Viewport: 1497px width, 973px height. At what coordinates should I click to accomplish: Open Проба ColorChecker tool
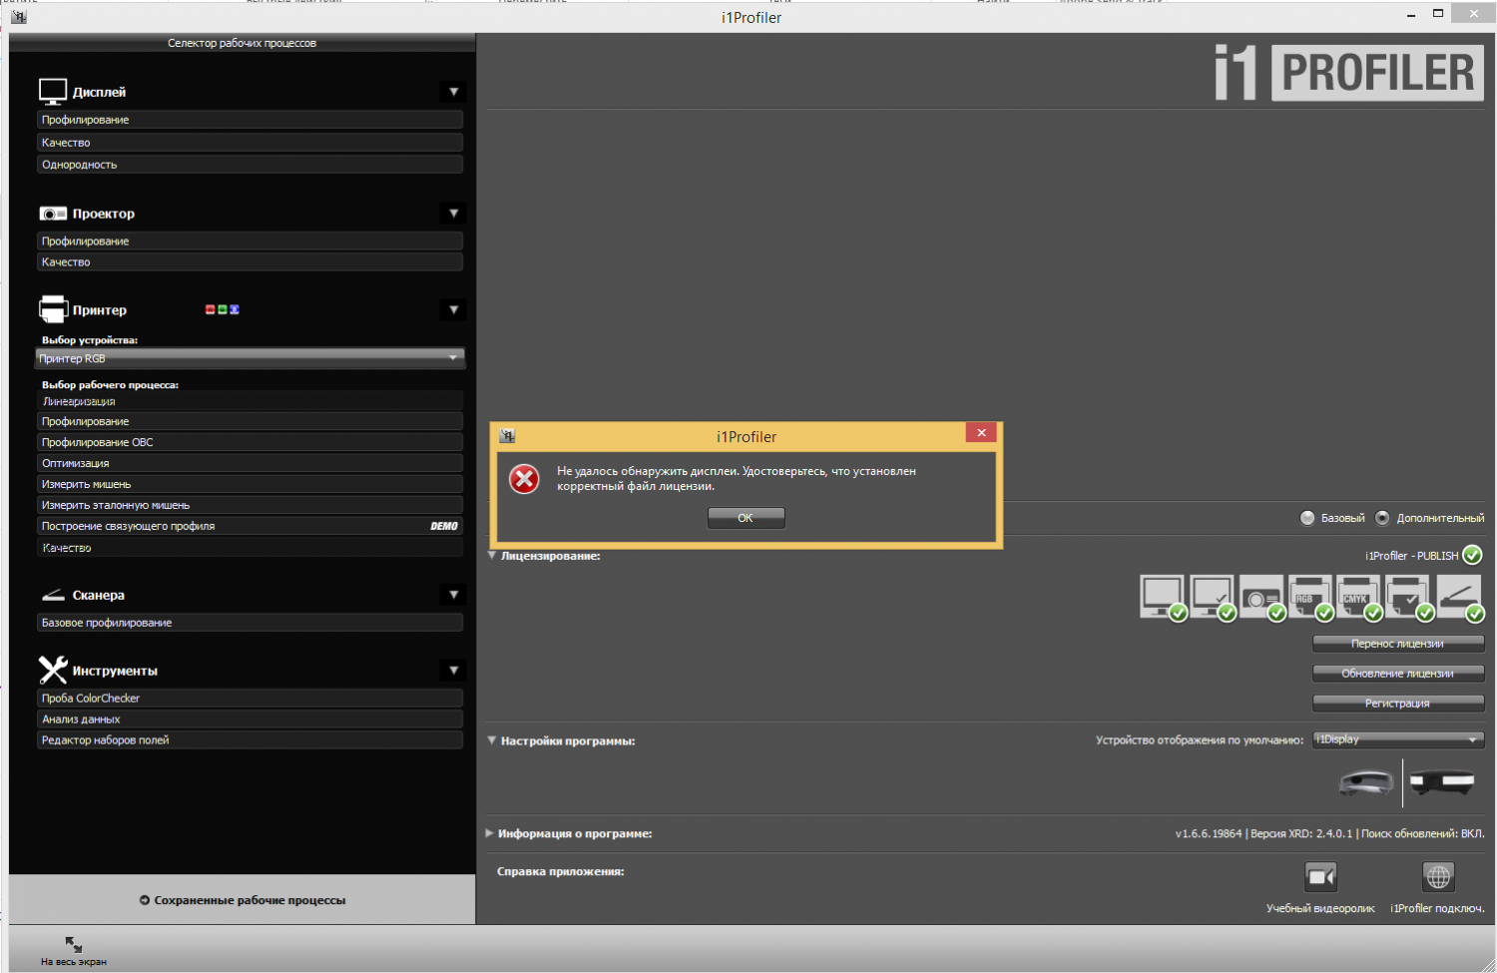coord(250,699)
